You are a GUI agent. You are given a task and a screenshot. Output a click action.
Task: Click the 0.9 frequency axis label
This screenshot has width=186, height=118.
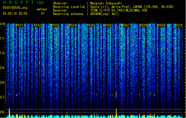click(x=2, y=68)
